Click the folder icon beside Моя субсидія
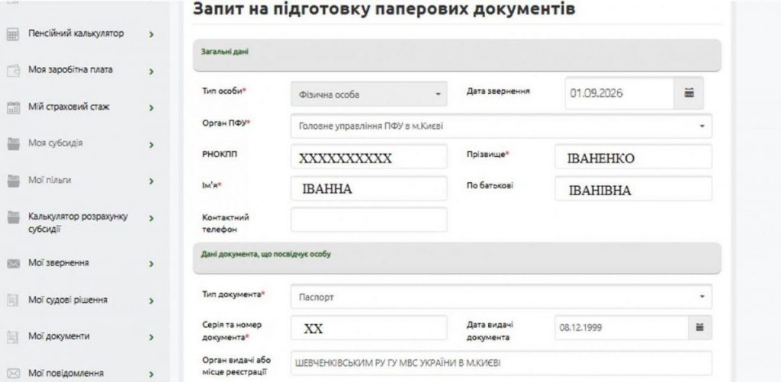Viewport: 781px width, 382px height. tap(14, 144)
